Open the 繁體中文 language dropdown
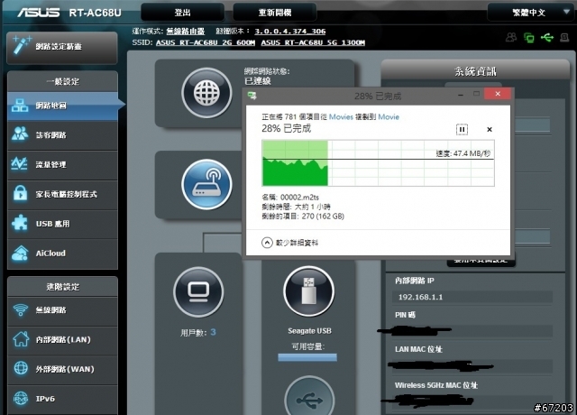 [x=530, y=12]
